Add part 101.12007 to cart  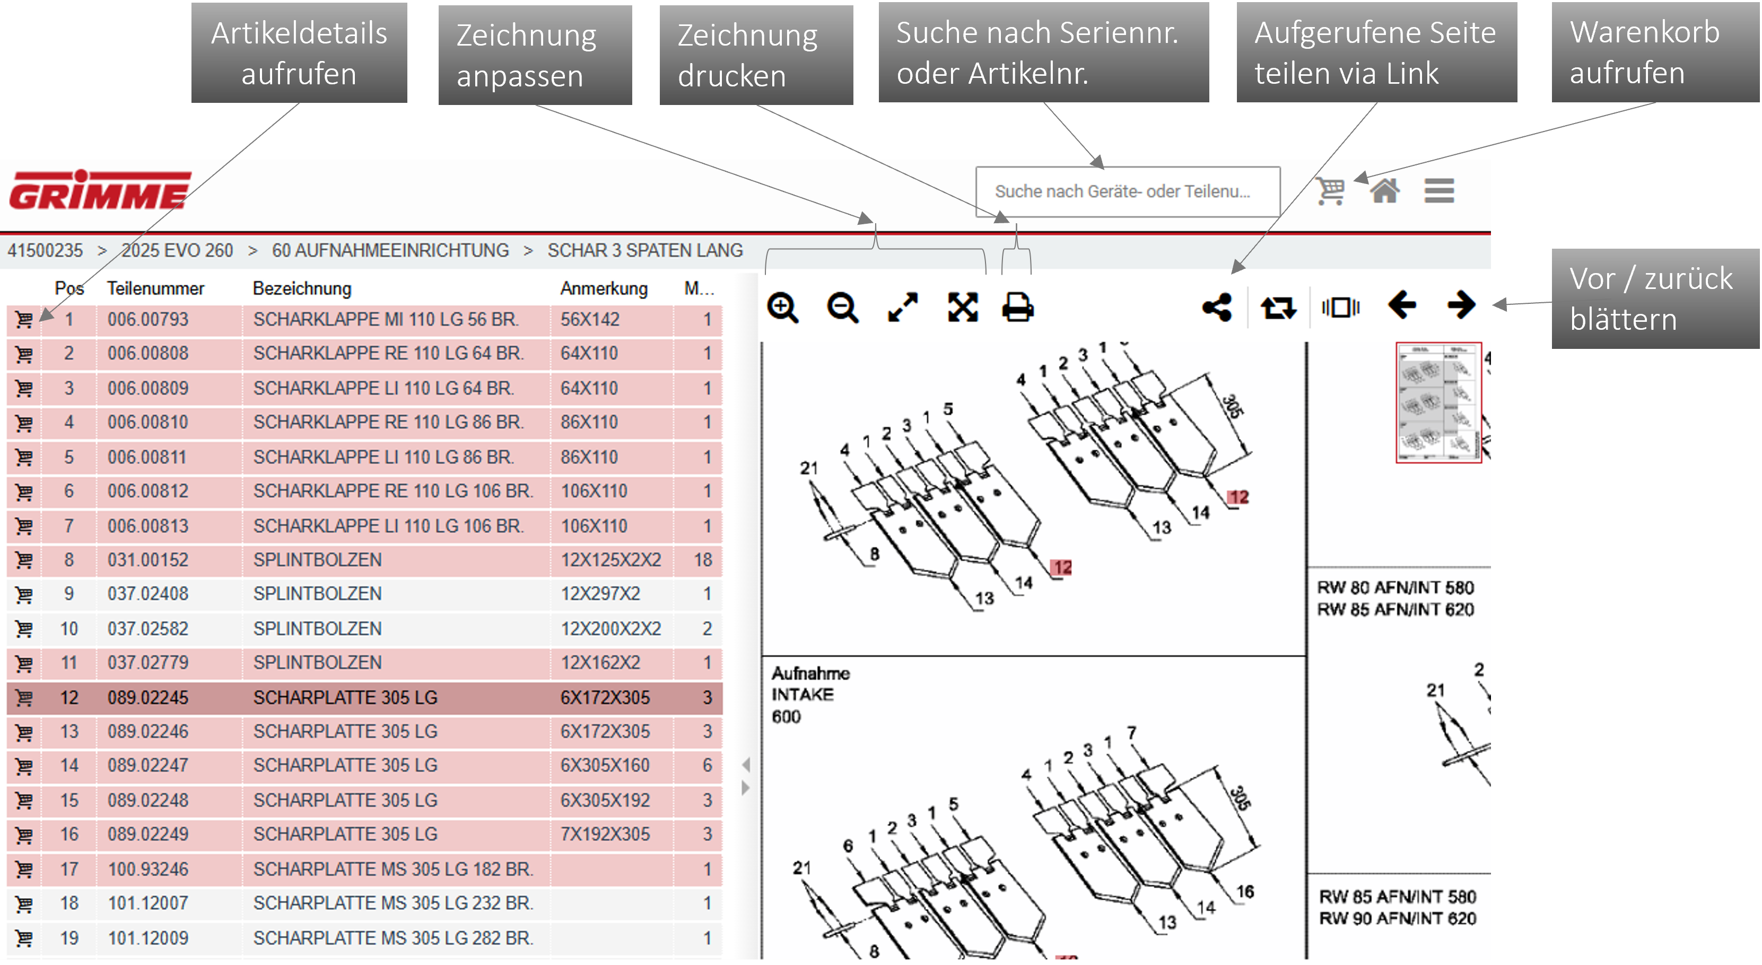pyautogui.click(x=24, y=903)
